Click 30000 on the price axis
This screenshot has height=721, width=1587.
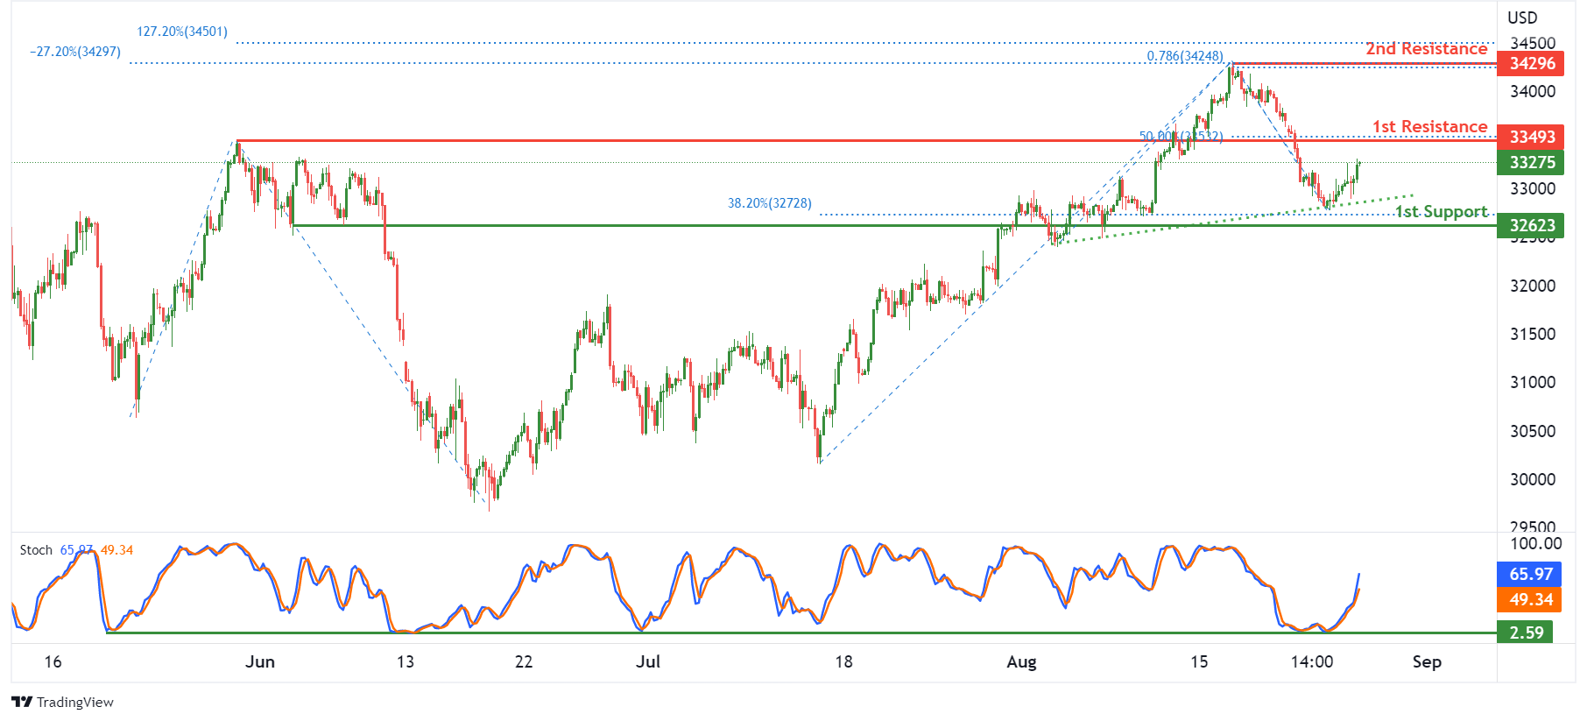coord(1532,480)
